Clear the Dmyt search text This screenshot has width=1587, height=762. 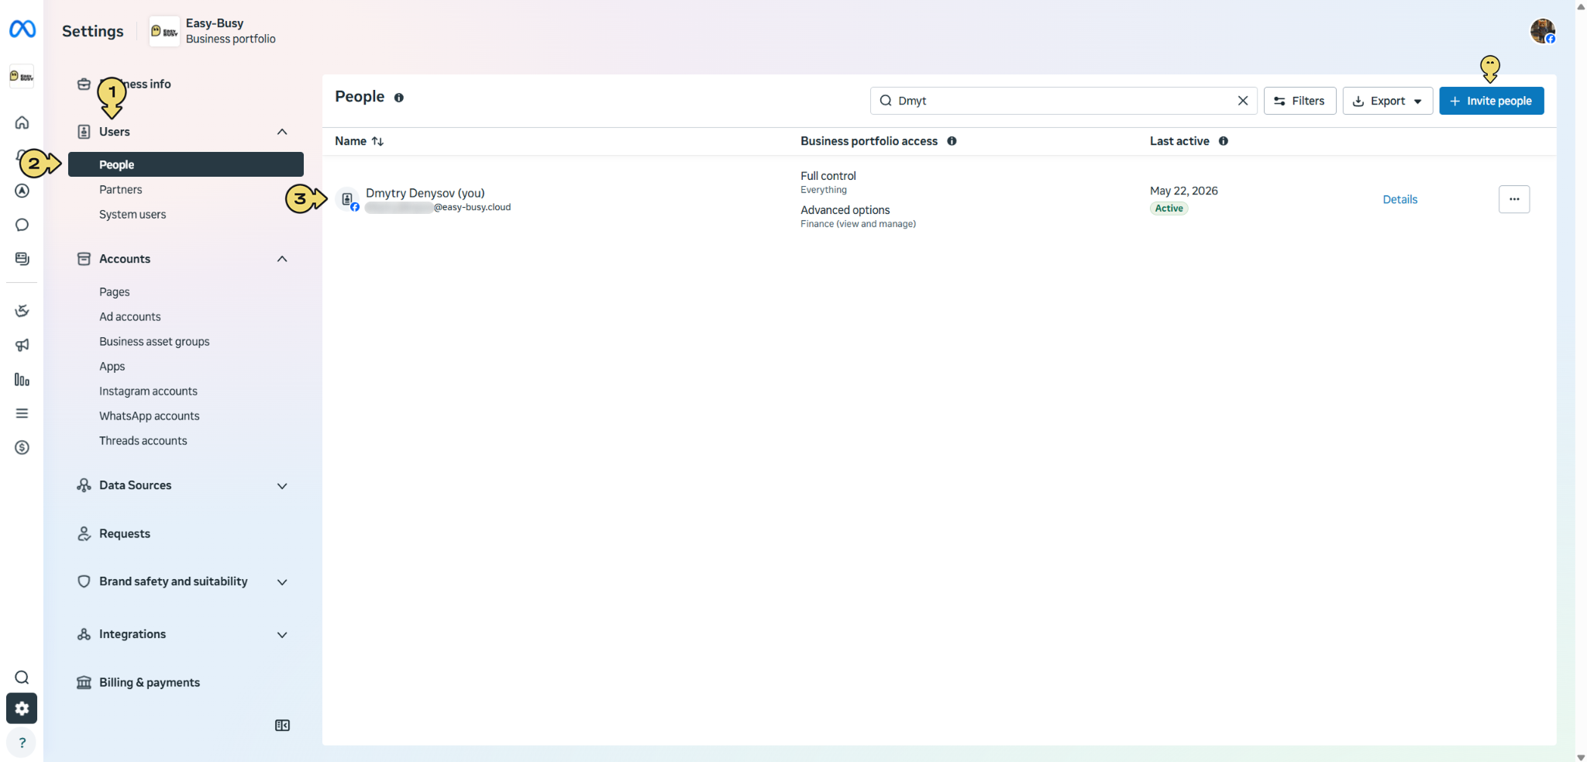(1242, 101)
